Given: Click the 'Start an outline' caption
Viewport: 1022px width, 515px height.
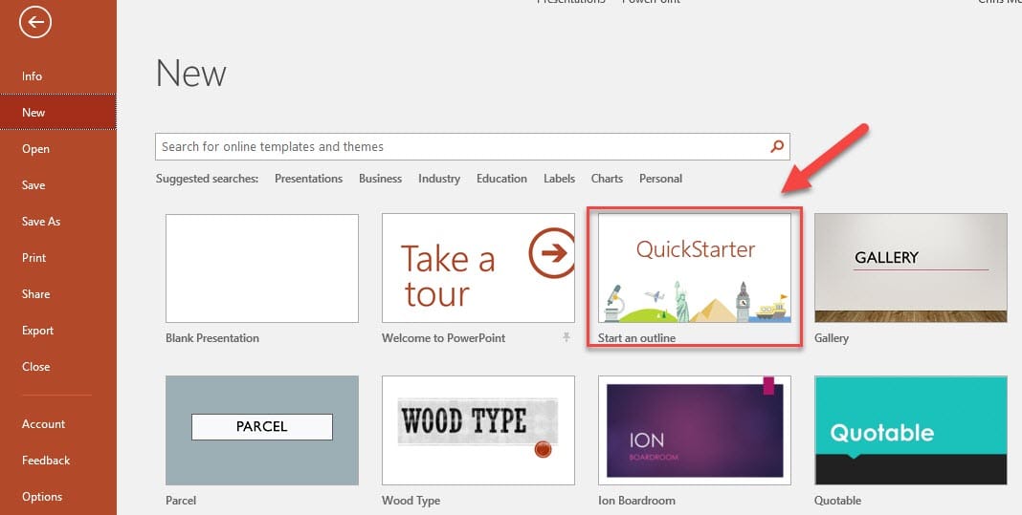Looking at the screenshot, I should click(636, 338).
